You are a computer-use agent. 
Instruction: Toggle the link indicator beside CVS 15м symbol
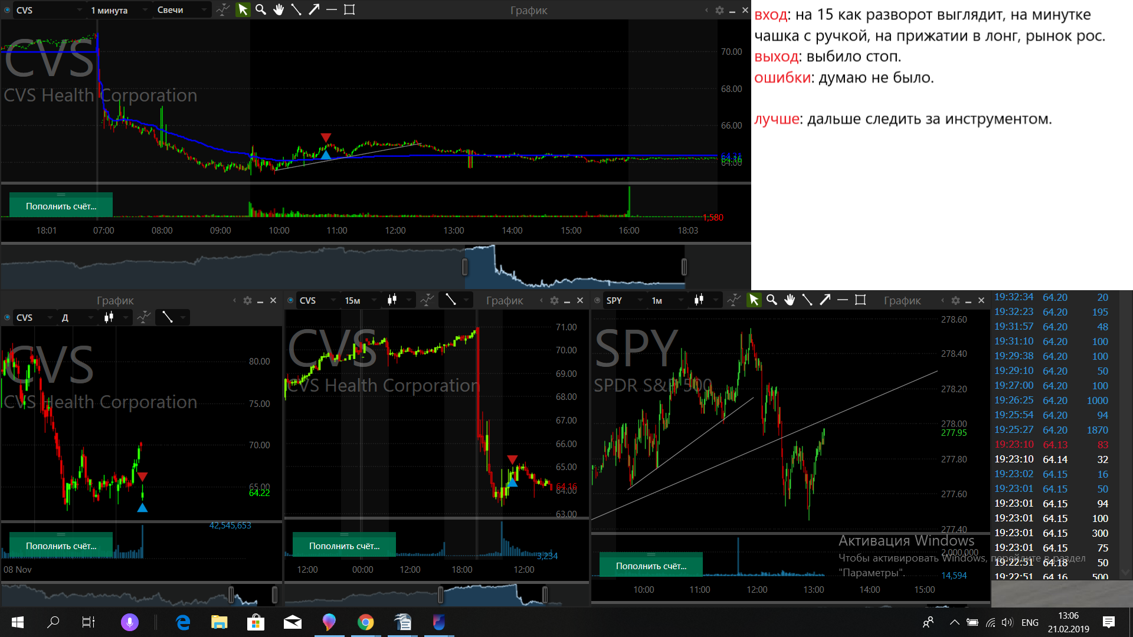290,300
